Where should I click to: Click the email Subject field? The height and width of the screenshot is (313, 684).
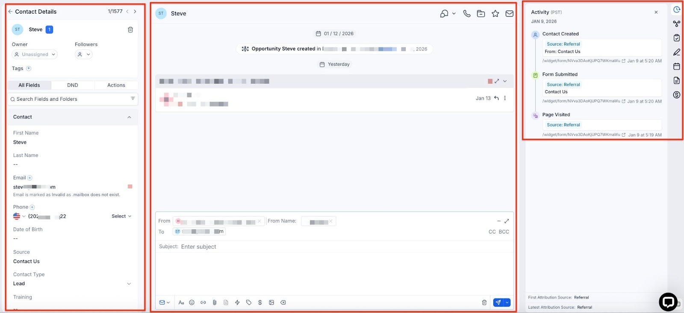(334, 247)
